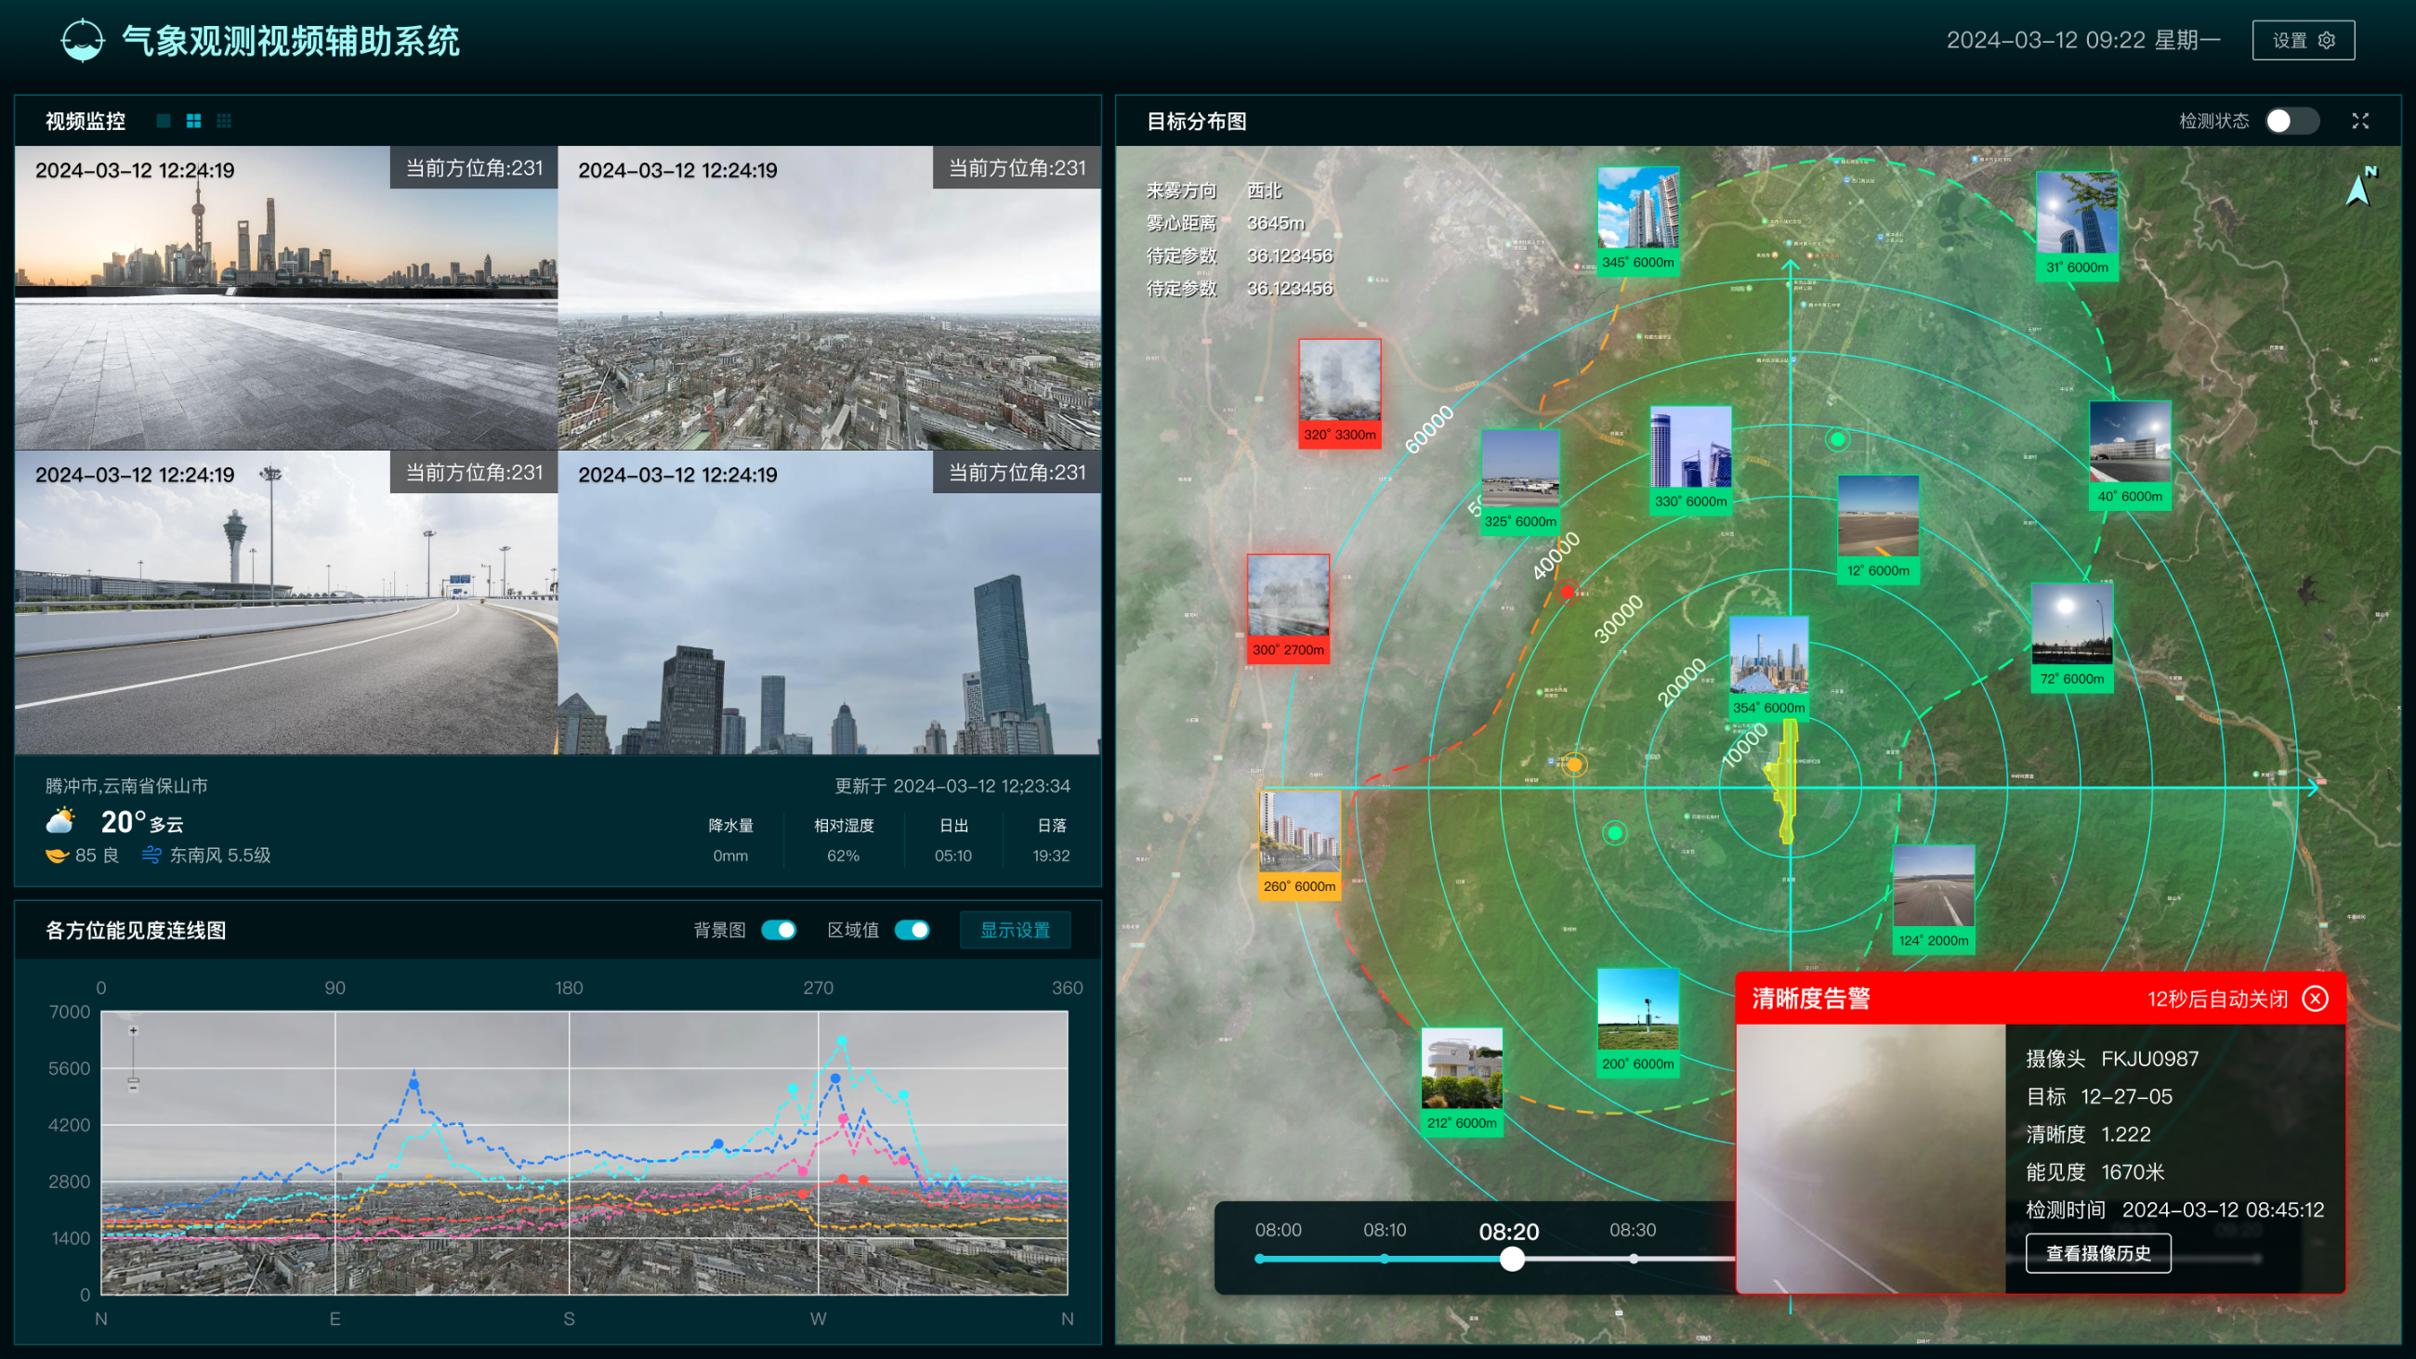
Task: Switch video monitor to single-view layout
Action: tap(164, 121)
